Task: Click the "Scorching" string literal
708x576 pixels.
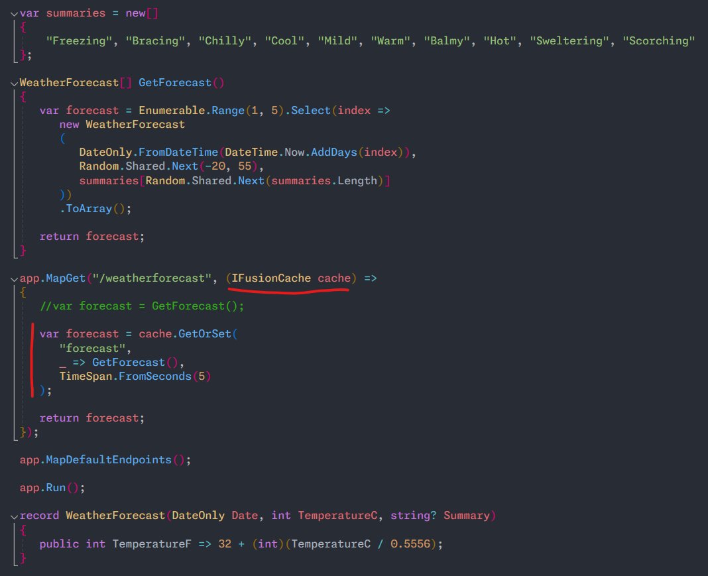Action: (x=658, y=41)
